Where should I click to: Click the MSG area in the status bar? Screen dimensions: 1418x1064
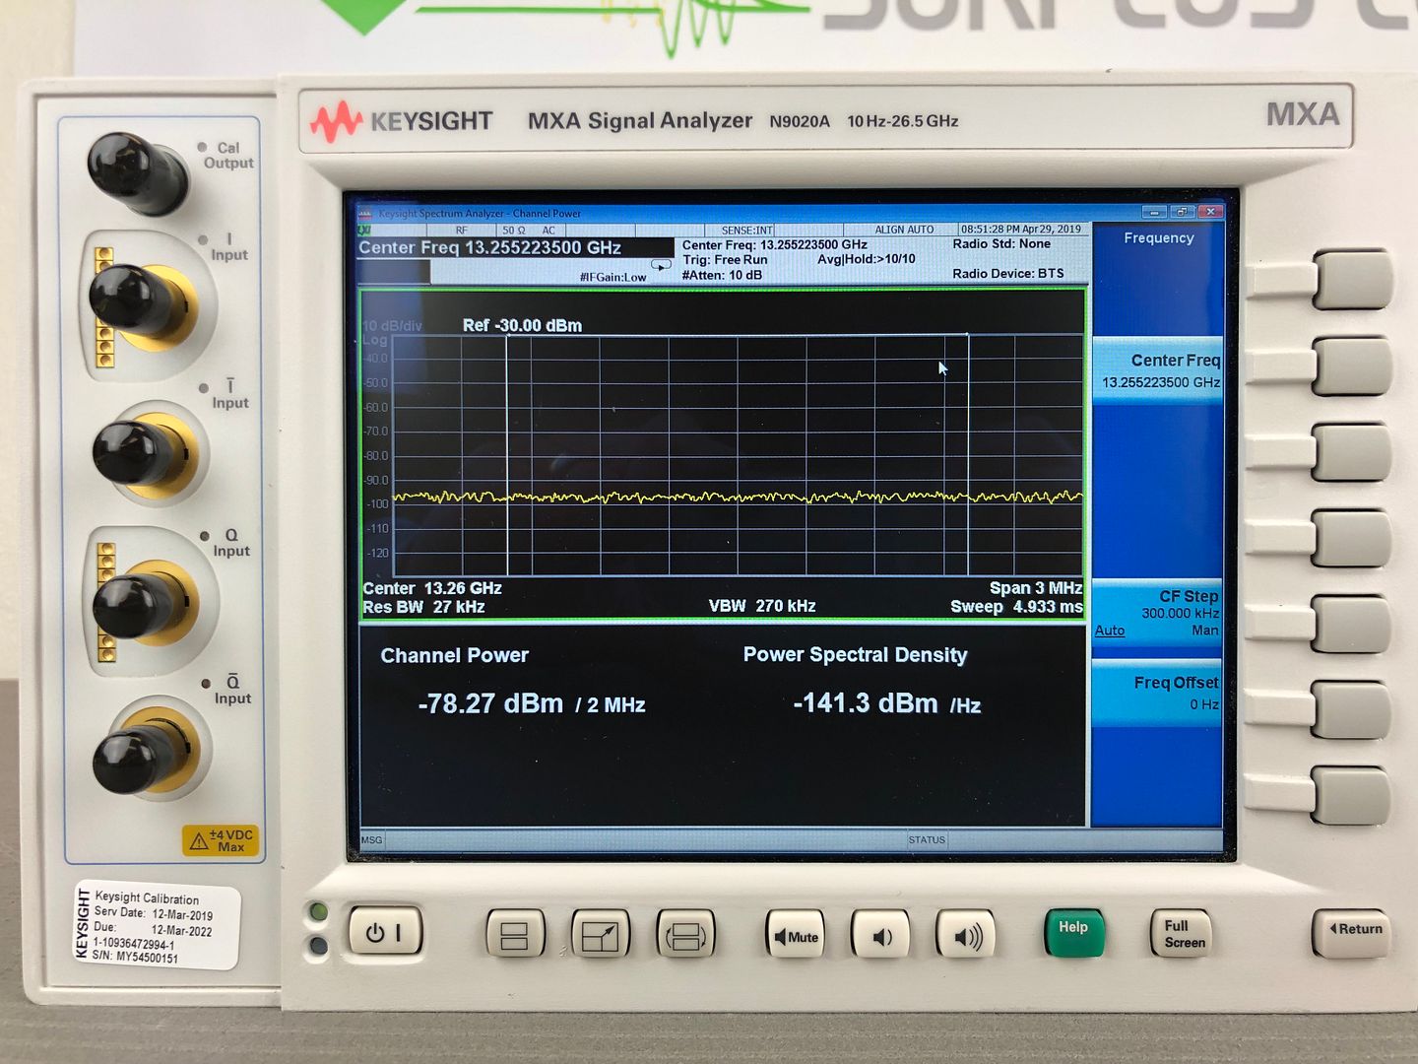tap(371, 840)
